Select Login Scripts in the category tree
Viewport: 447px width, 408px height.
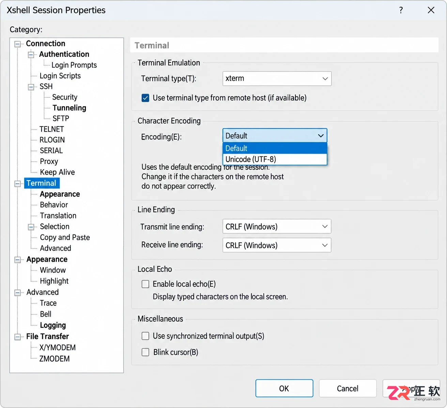[60, 76]
